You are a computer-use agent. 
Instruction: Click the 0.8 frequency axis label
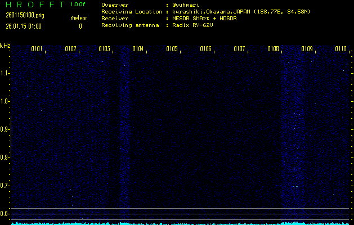pos(5,157)
